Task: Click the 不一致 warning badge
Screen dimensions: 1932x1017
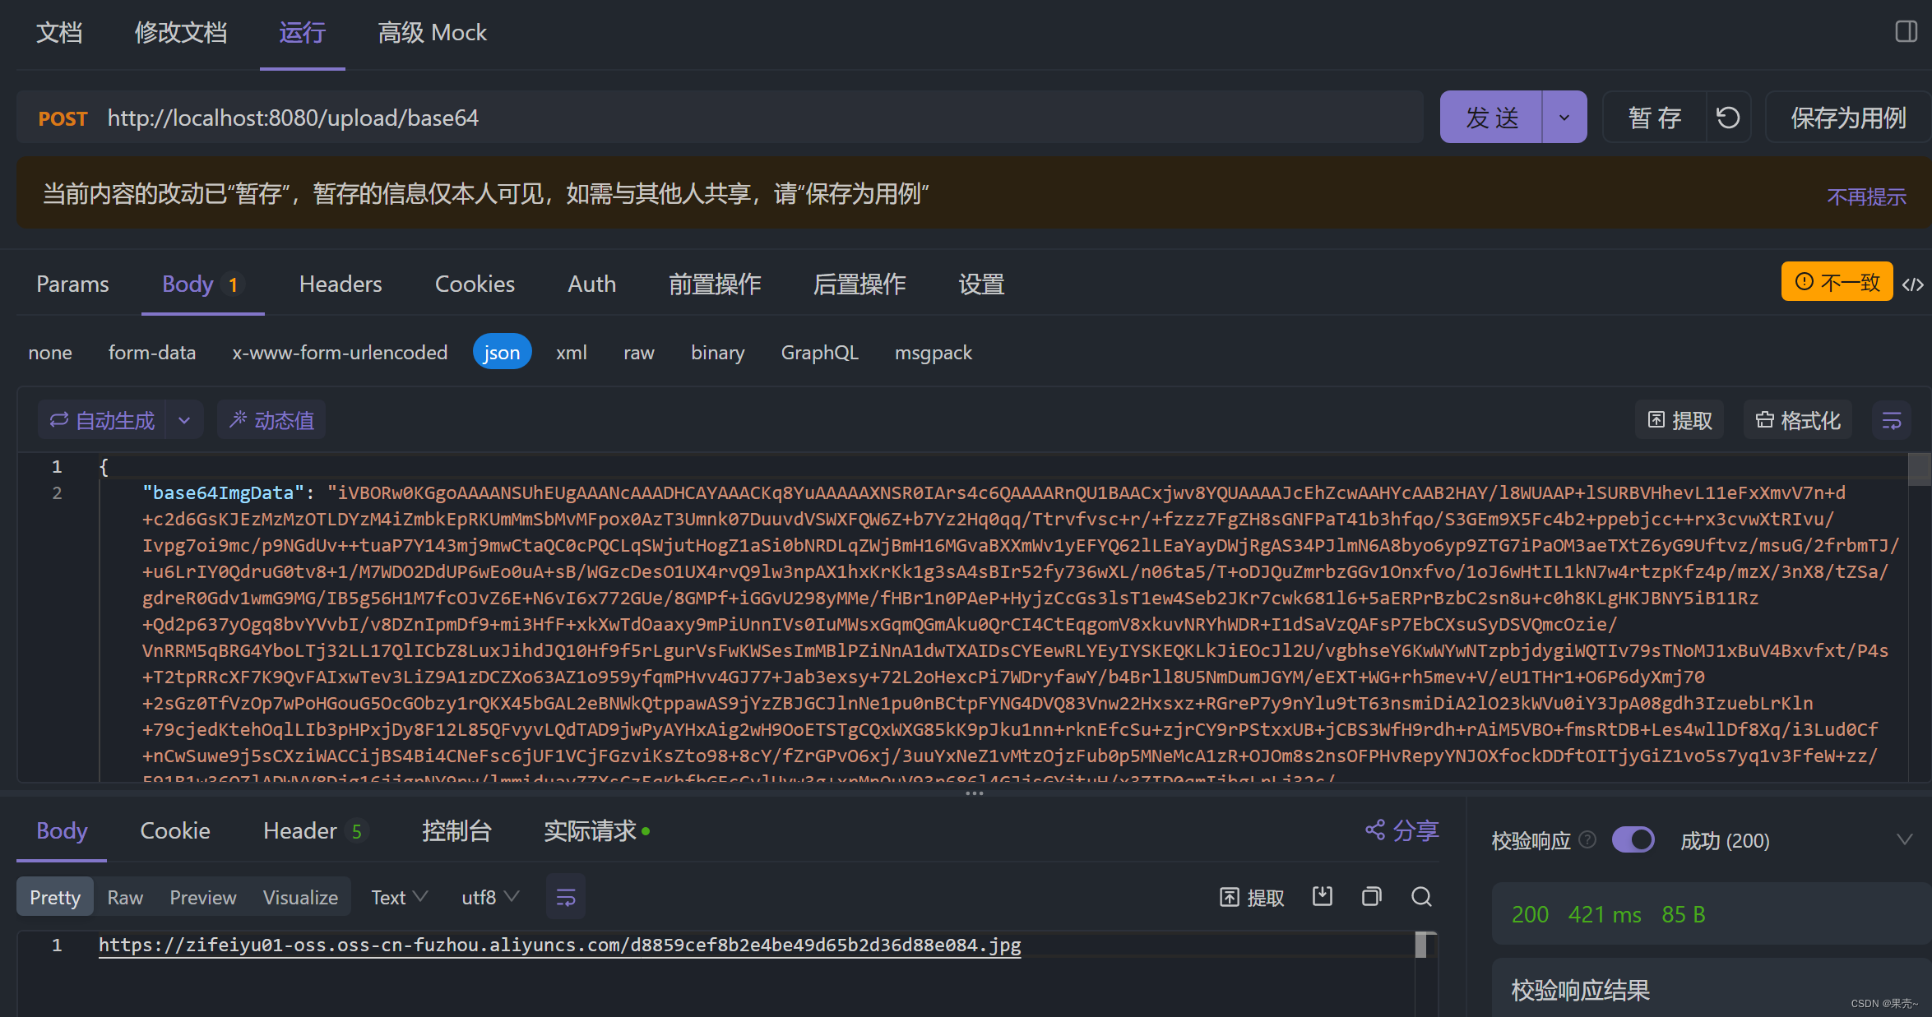Action: [1837, 282]
